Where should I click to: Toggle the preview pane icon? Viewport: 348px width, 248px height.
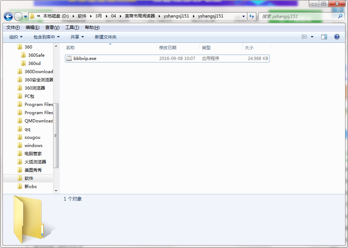[324, 37]
